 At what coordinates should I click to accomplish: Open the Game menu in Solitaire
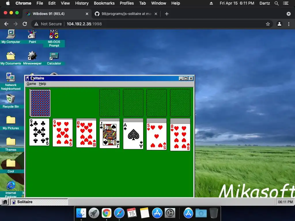pyautogui.click(x=31, y=84)
